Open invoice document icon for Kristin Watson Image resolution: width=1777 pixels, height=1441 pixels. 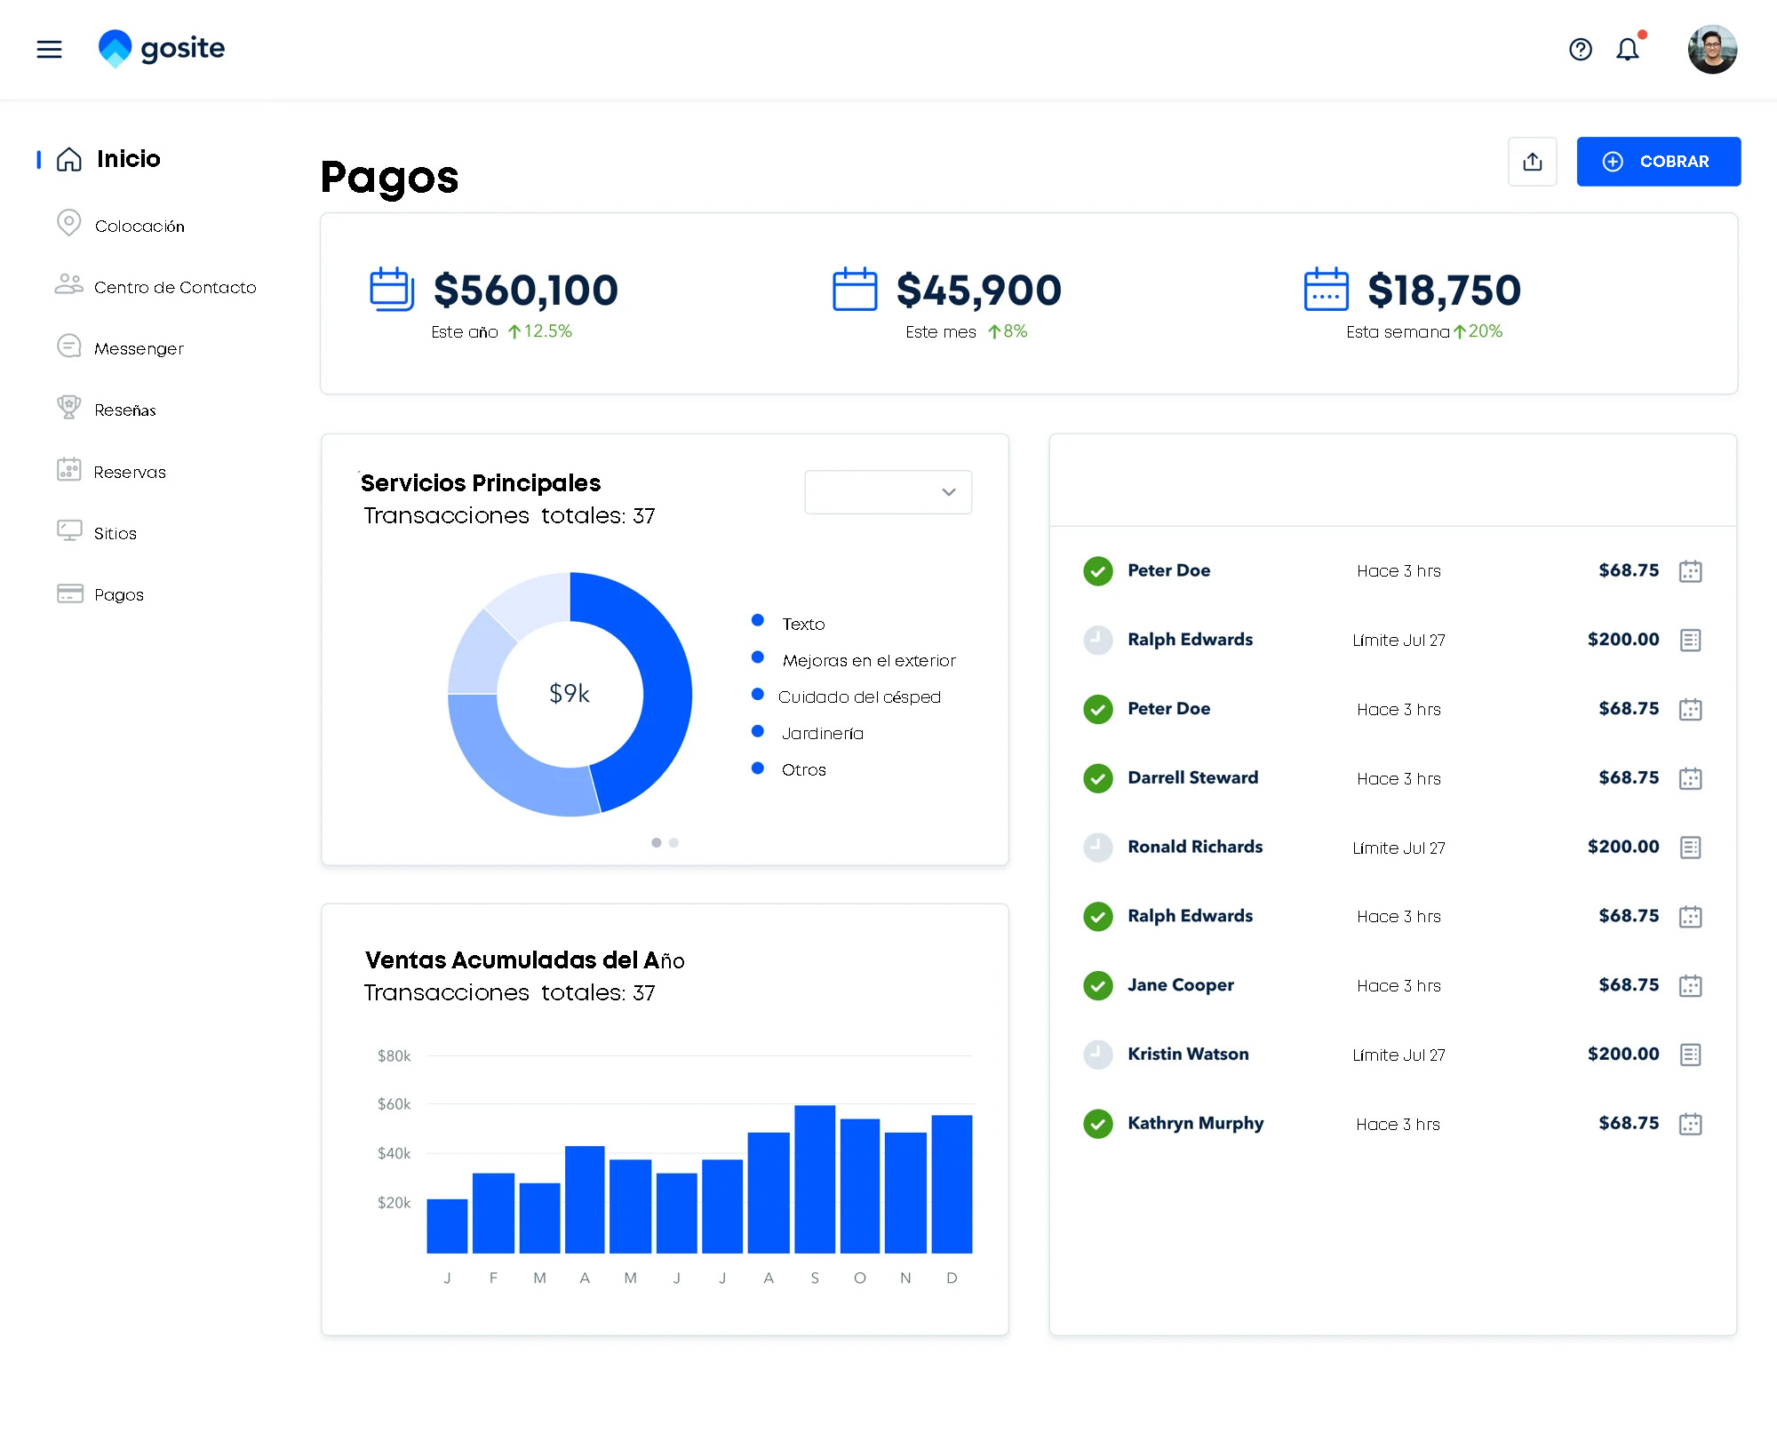pyautogui.click(x=1690, y=1055)
